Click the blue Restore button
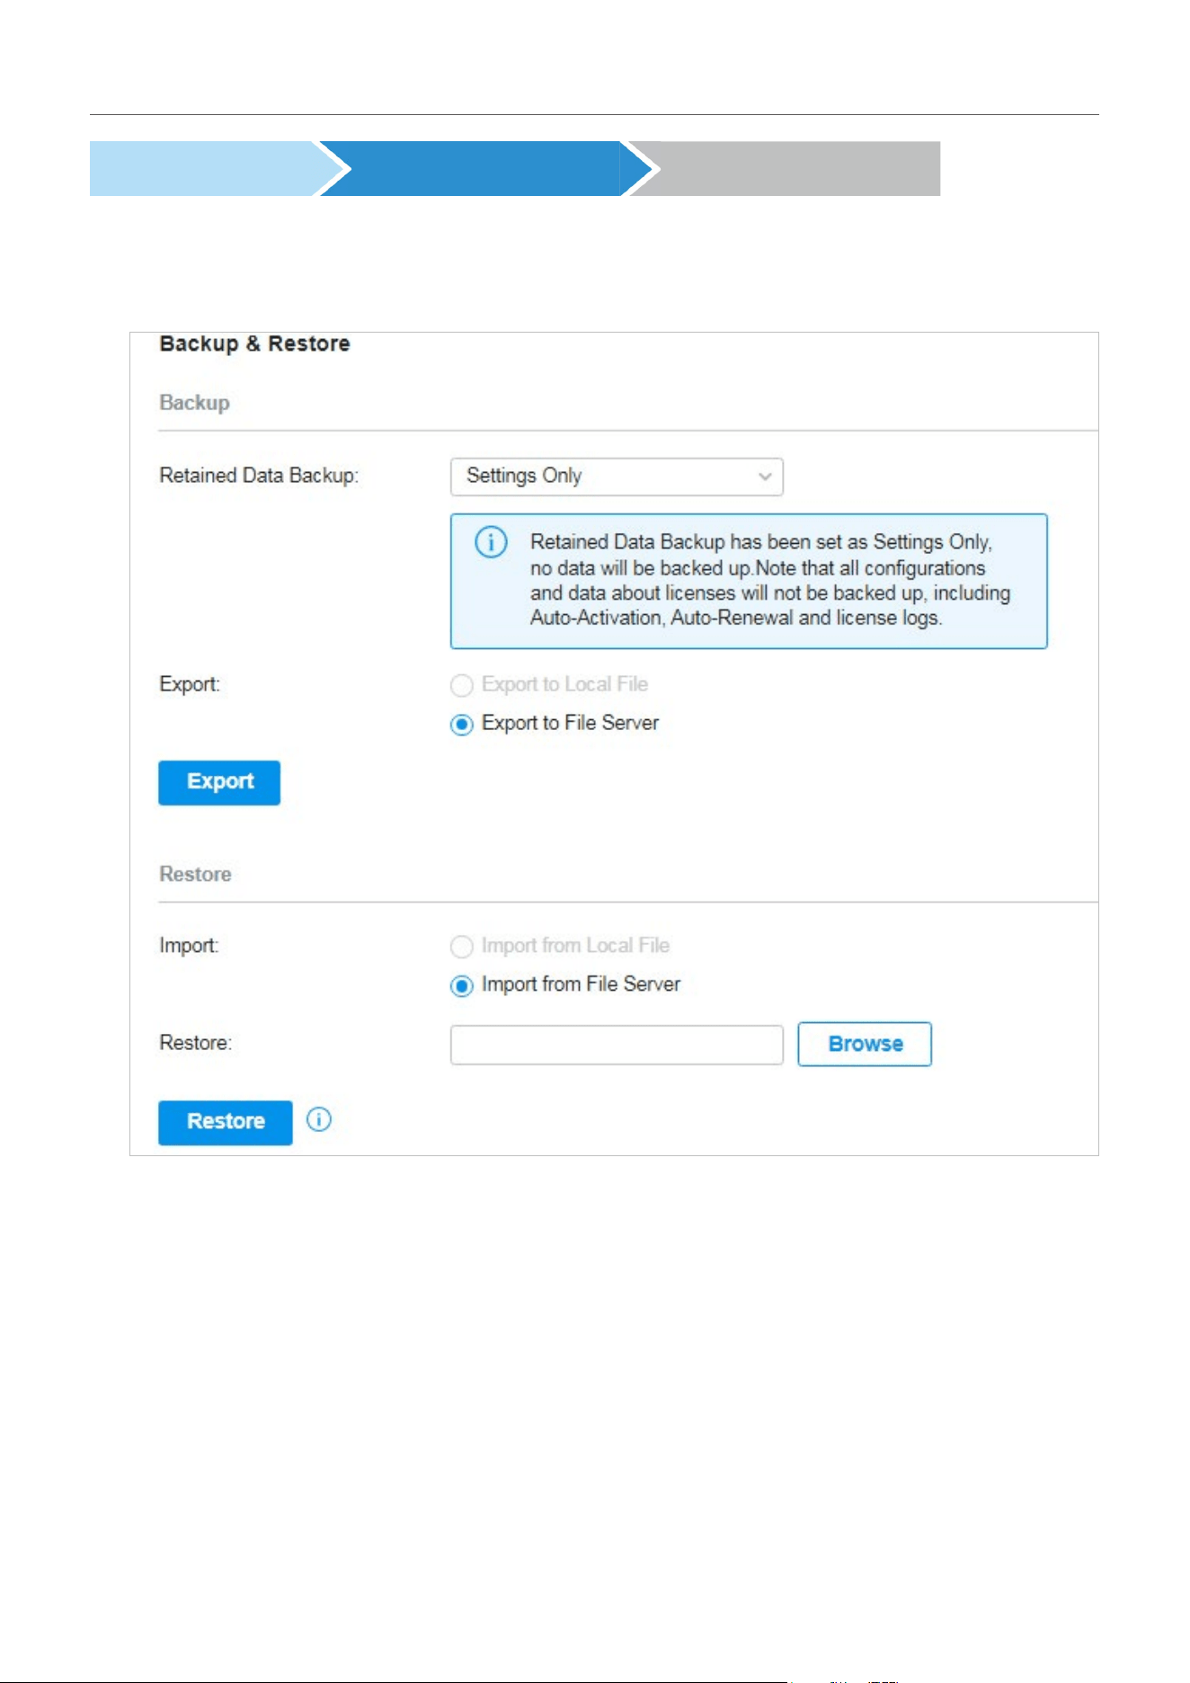The height and width of the screenshot is (1683, 1190). (x=226, y=1122)
